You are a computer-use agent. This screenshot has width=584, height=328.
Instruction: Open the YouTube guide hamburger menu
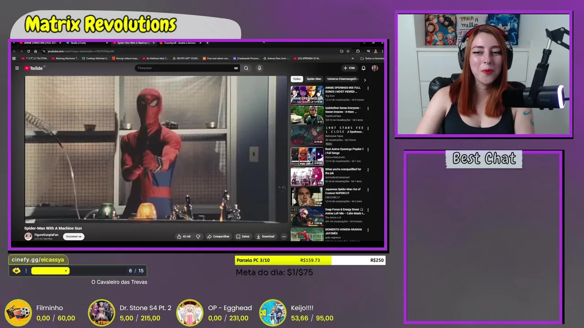click(x=17, y=68)
